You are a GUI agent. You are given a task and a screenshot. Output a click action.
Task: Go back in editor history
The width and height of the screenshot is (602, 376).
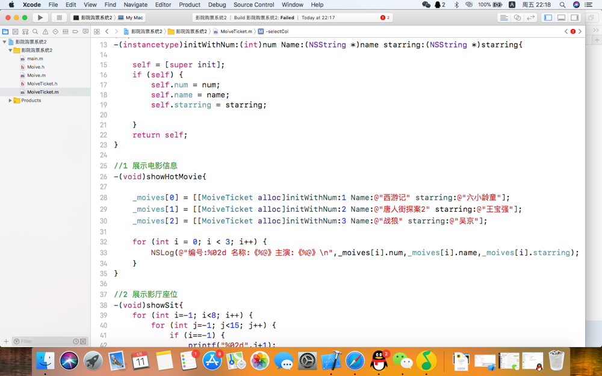click(x=107, y=31)
